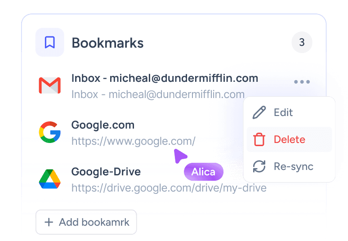This screenshot has height=241, width=348.
Task: Choose Re-sync from the context menu
Action: coord(289,166)
